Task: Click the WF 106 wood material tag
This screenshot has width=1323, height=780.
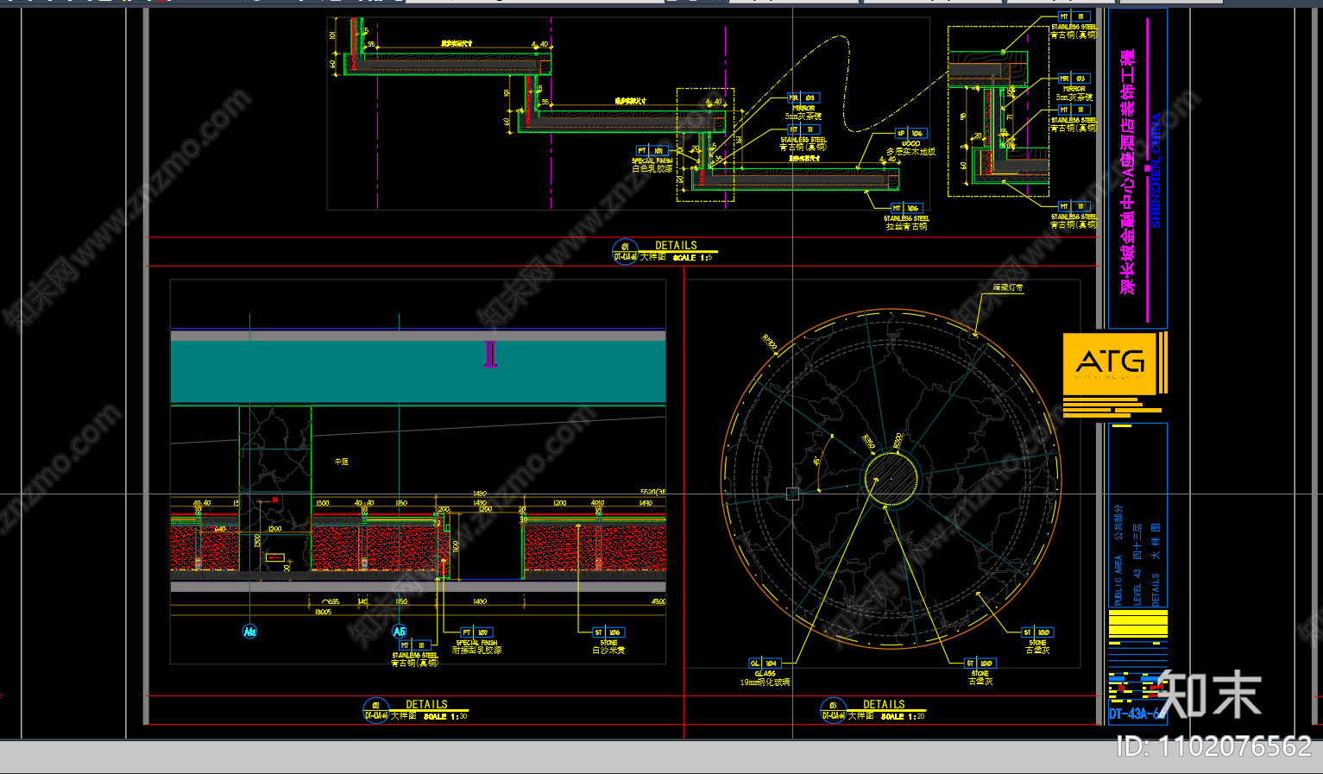Action: tap(910, 134)
